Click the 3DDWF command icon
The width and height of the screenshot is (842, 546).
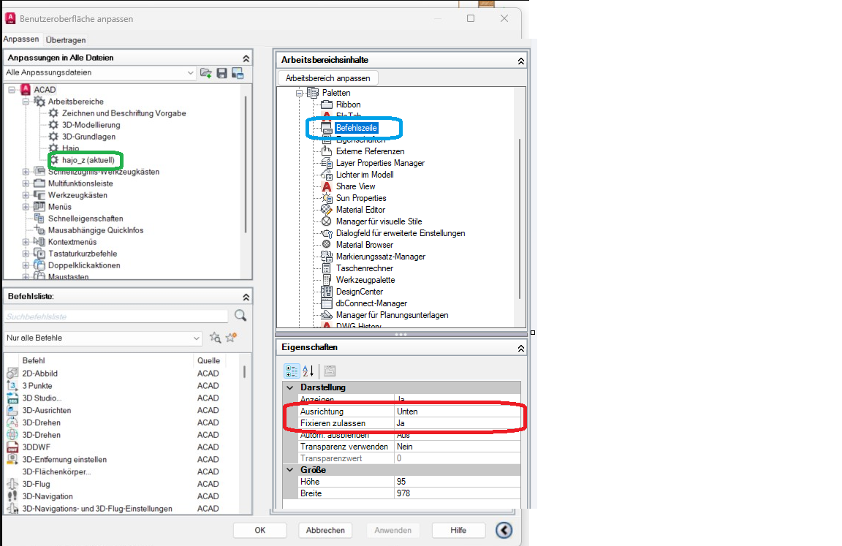tap(12, 447)
